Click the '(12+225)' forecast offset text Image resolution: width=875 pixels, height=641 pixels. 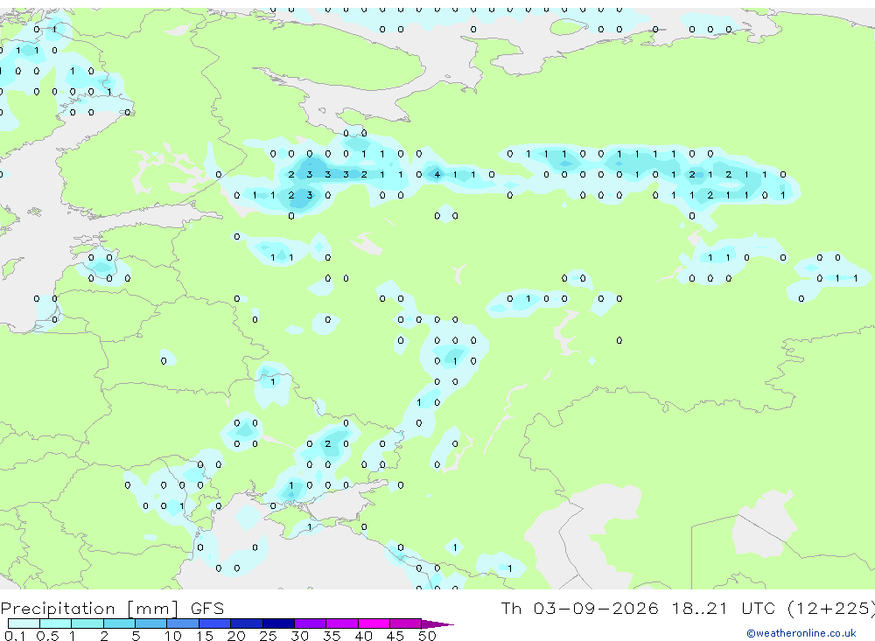[831, 608]
